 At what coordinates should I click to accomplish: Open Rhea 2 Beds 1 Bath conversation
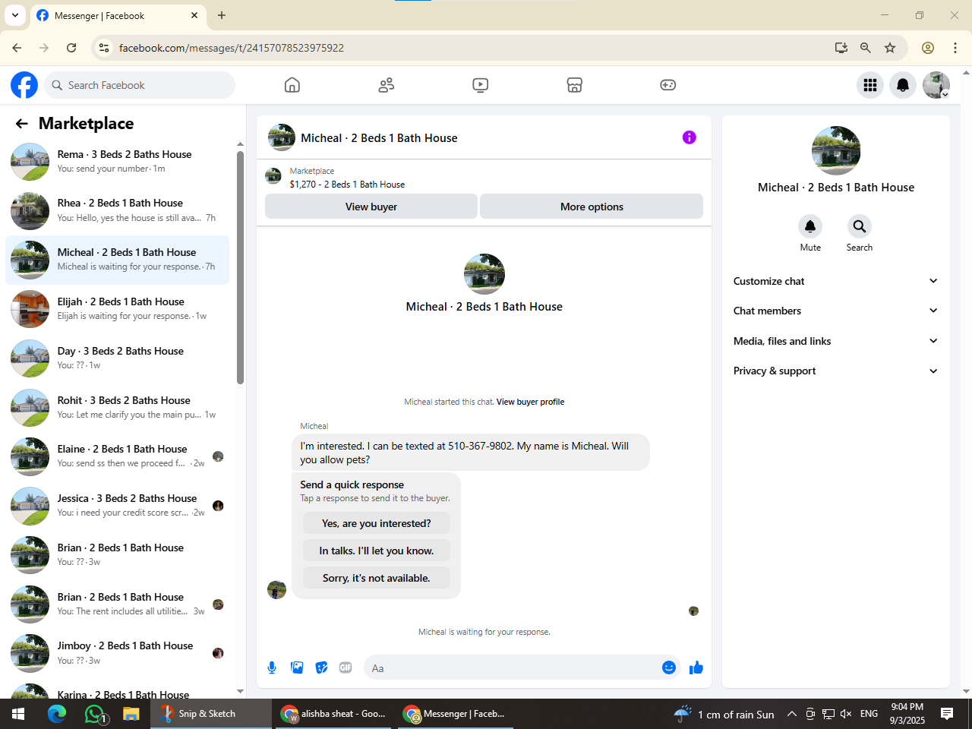click(x=118, y=210)
